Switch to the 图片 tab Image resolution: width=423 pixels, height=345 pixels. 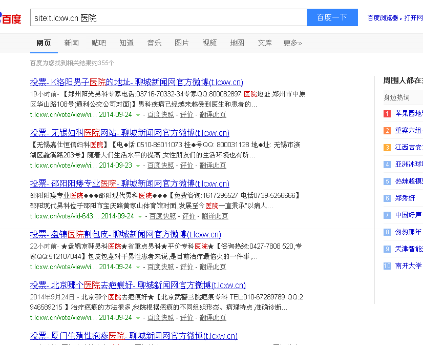(182, 43)
